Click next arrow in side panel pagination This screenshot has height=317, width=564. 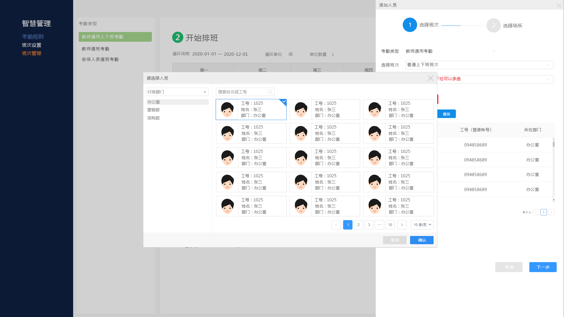pyautogui.click(x=551, y=212)
